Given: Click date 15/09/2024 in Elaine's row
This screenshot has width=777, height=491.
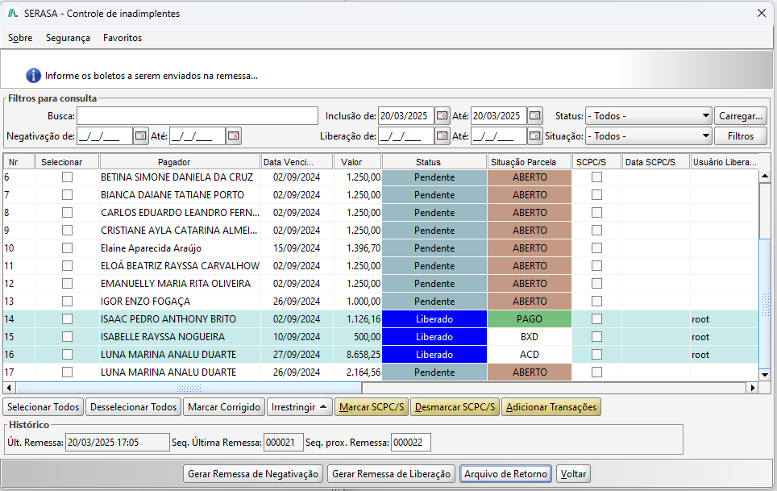Looking at the screenshot, I should (297, 248).
